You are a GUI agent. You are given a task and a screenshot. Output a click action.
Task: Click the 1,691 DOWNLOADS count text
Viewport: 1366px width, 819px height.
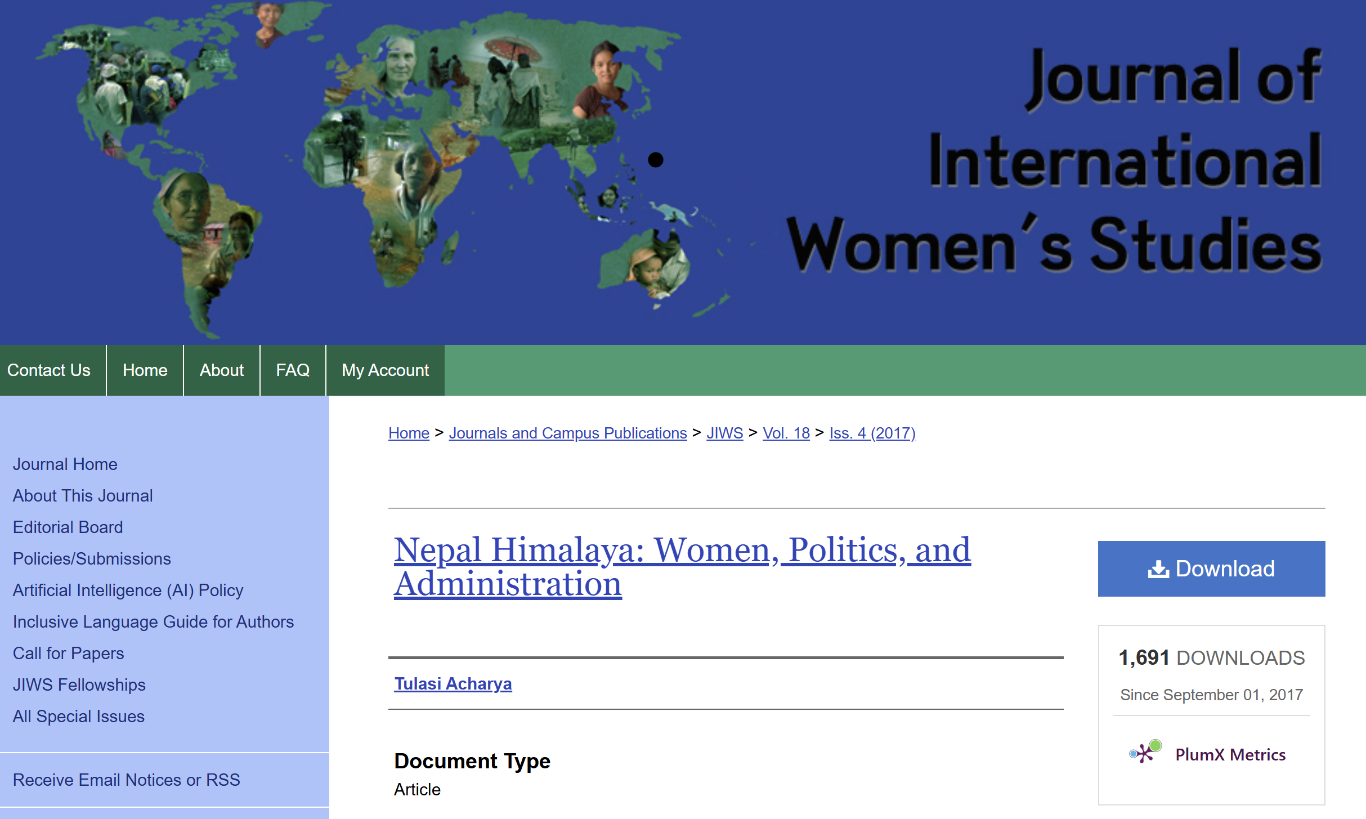(1211, 657)
